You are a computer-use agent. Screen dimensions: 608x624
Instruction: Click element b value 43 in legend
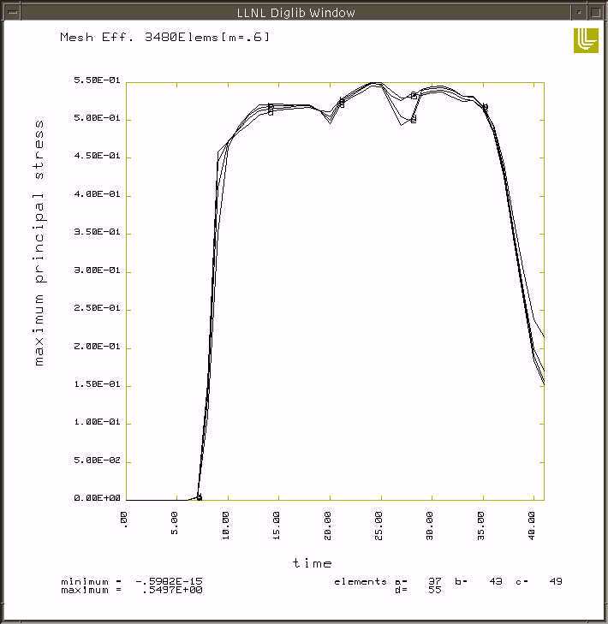(495, 581)
